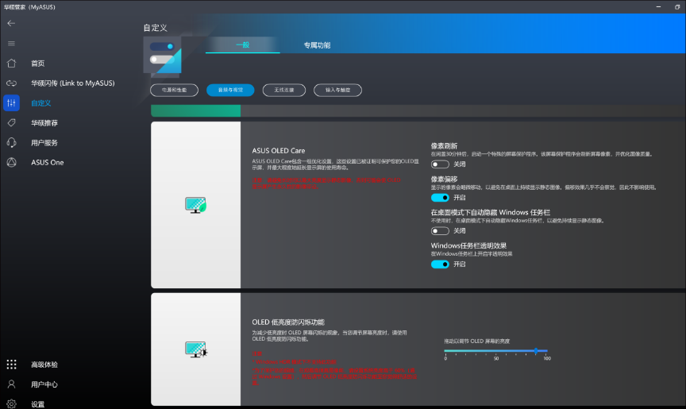Click the 50 mark on OLED brightness slider
The width and height of the screenshot is (686, 409).
[496, 358]
